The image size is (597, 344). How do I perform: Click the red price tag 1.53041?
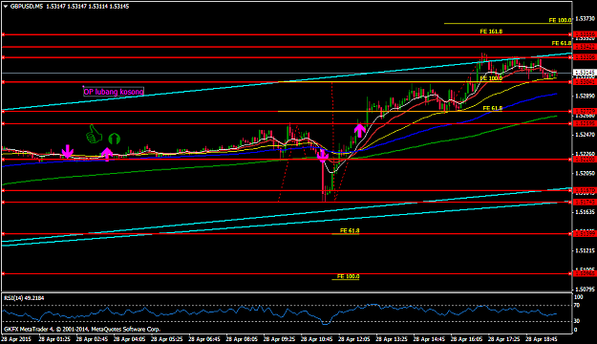pos(585,82)
